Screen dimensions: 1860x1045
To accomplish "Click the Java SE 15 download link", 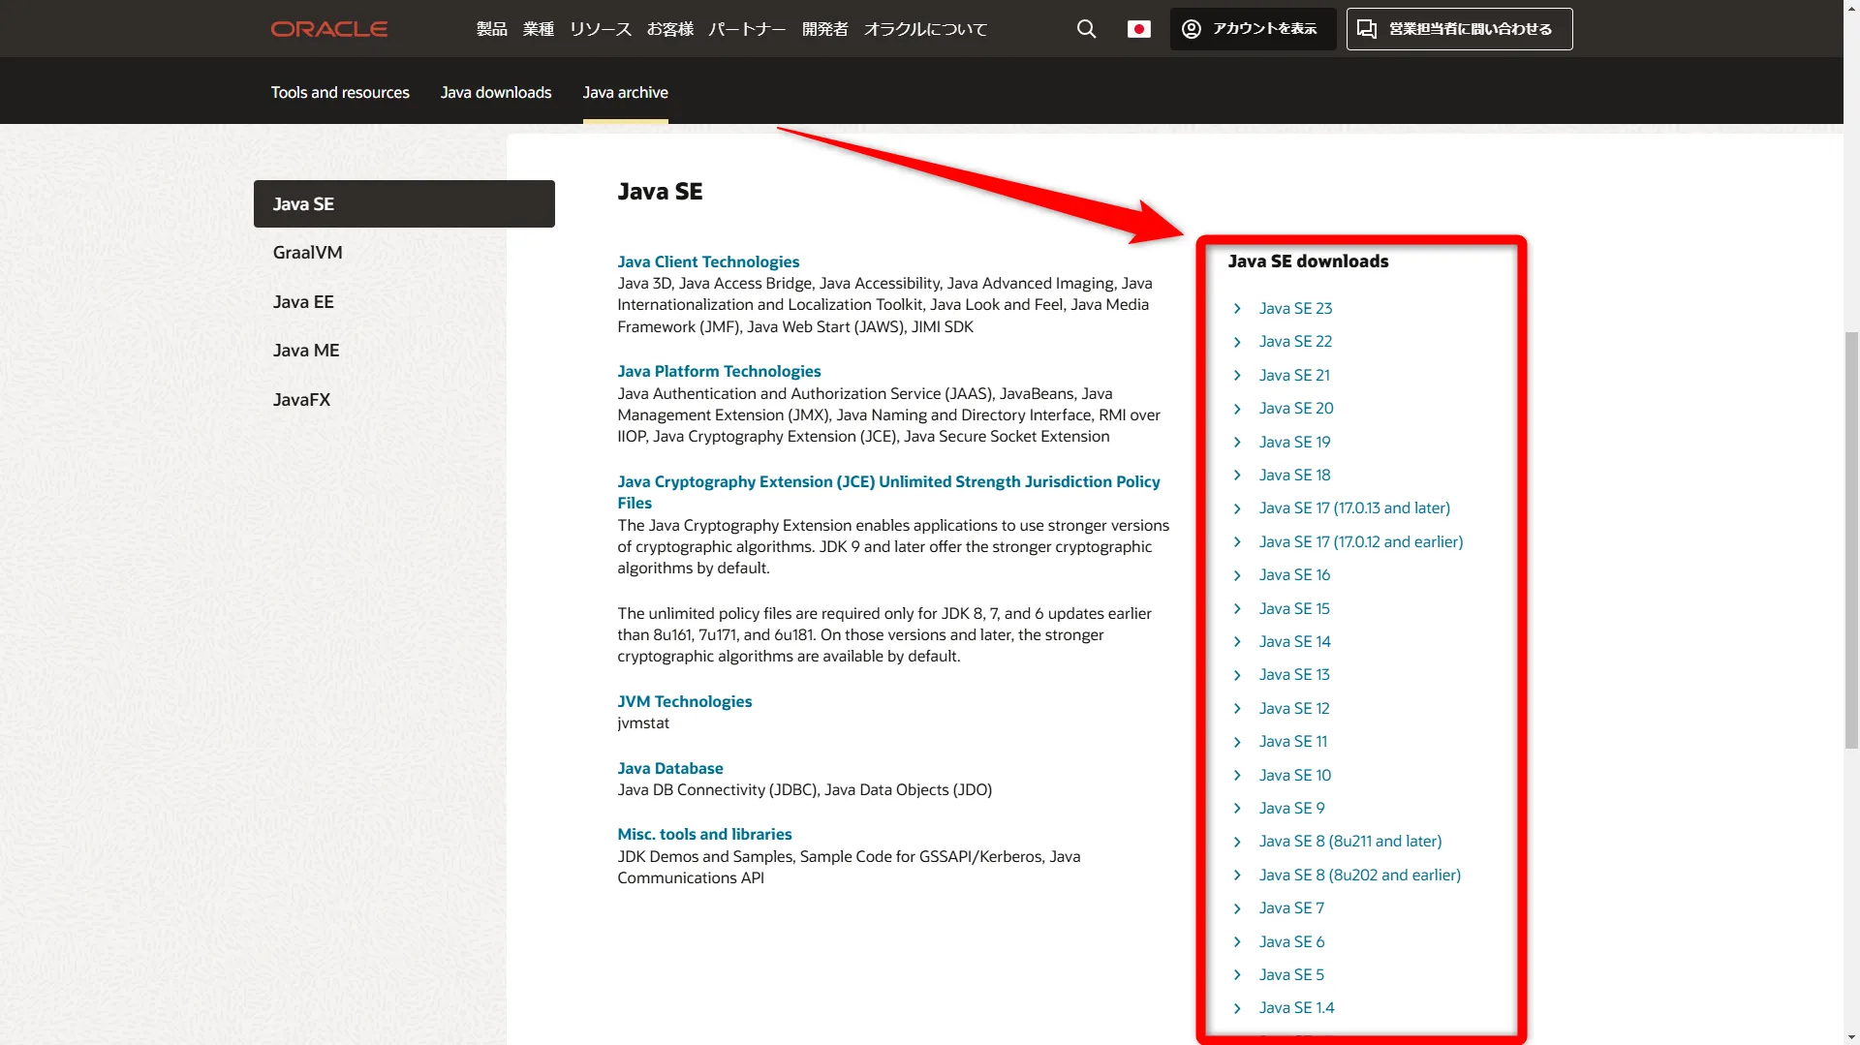I will point(1294,608).
